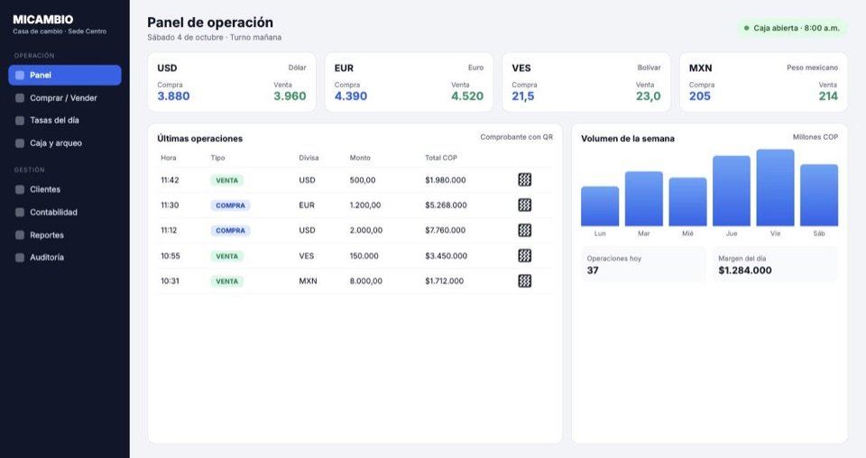Viewport: 866px width, 458px height.
Task: Open Tasas del día
Action: point(65,120)
